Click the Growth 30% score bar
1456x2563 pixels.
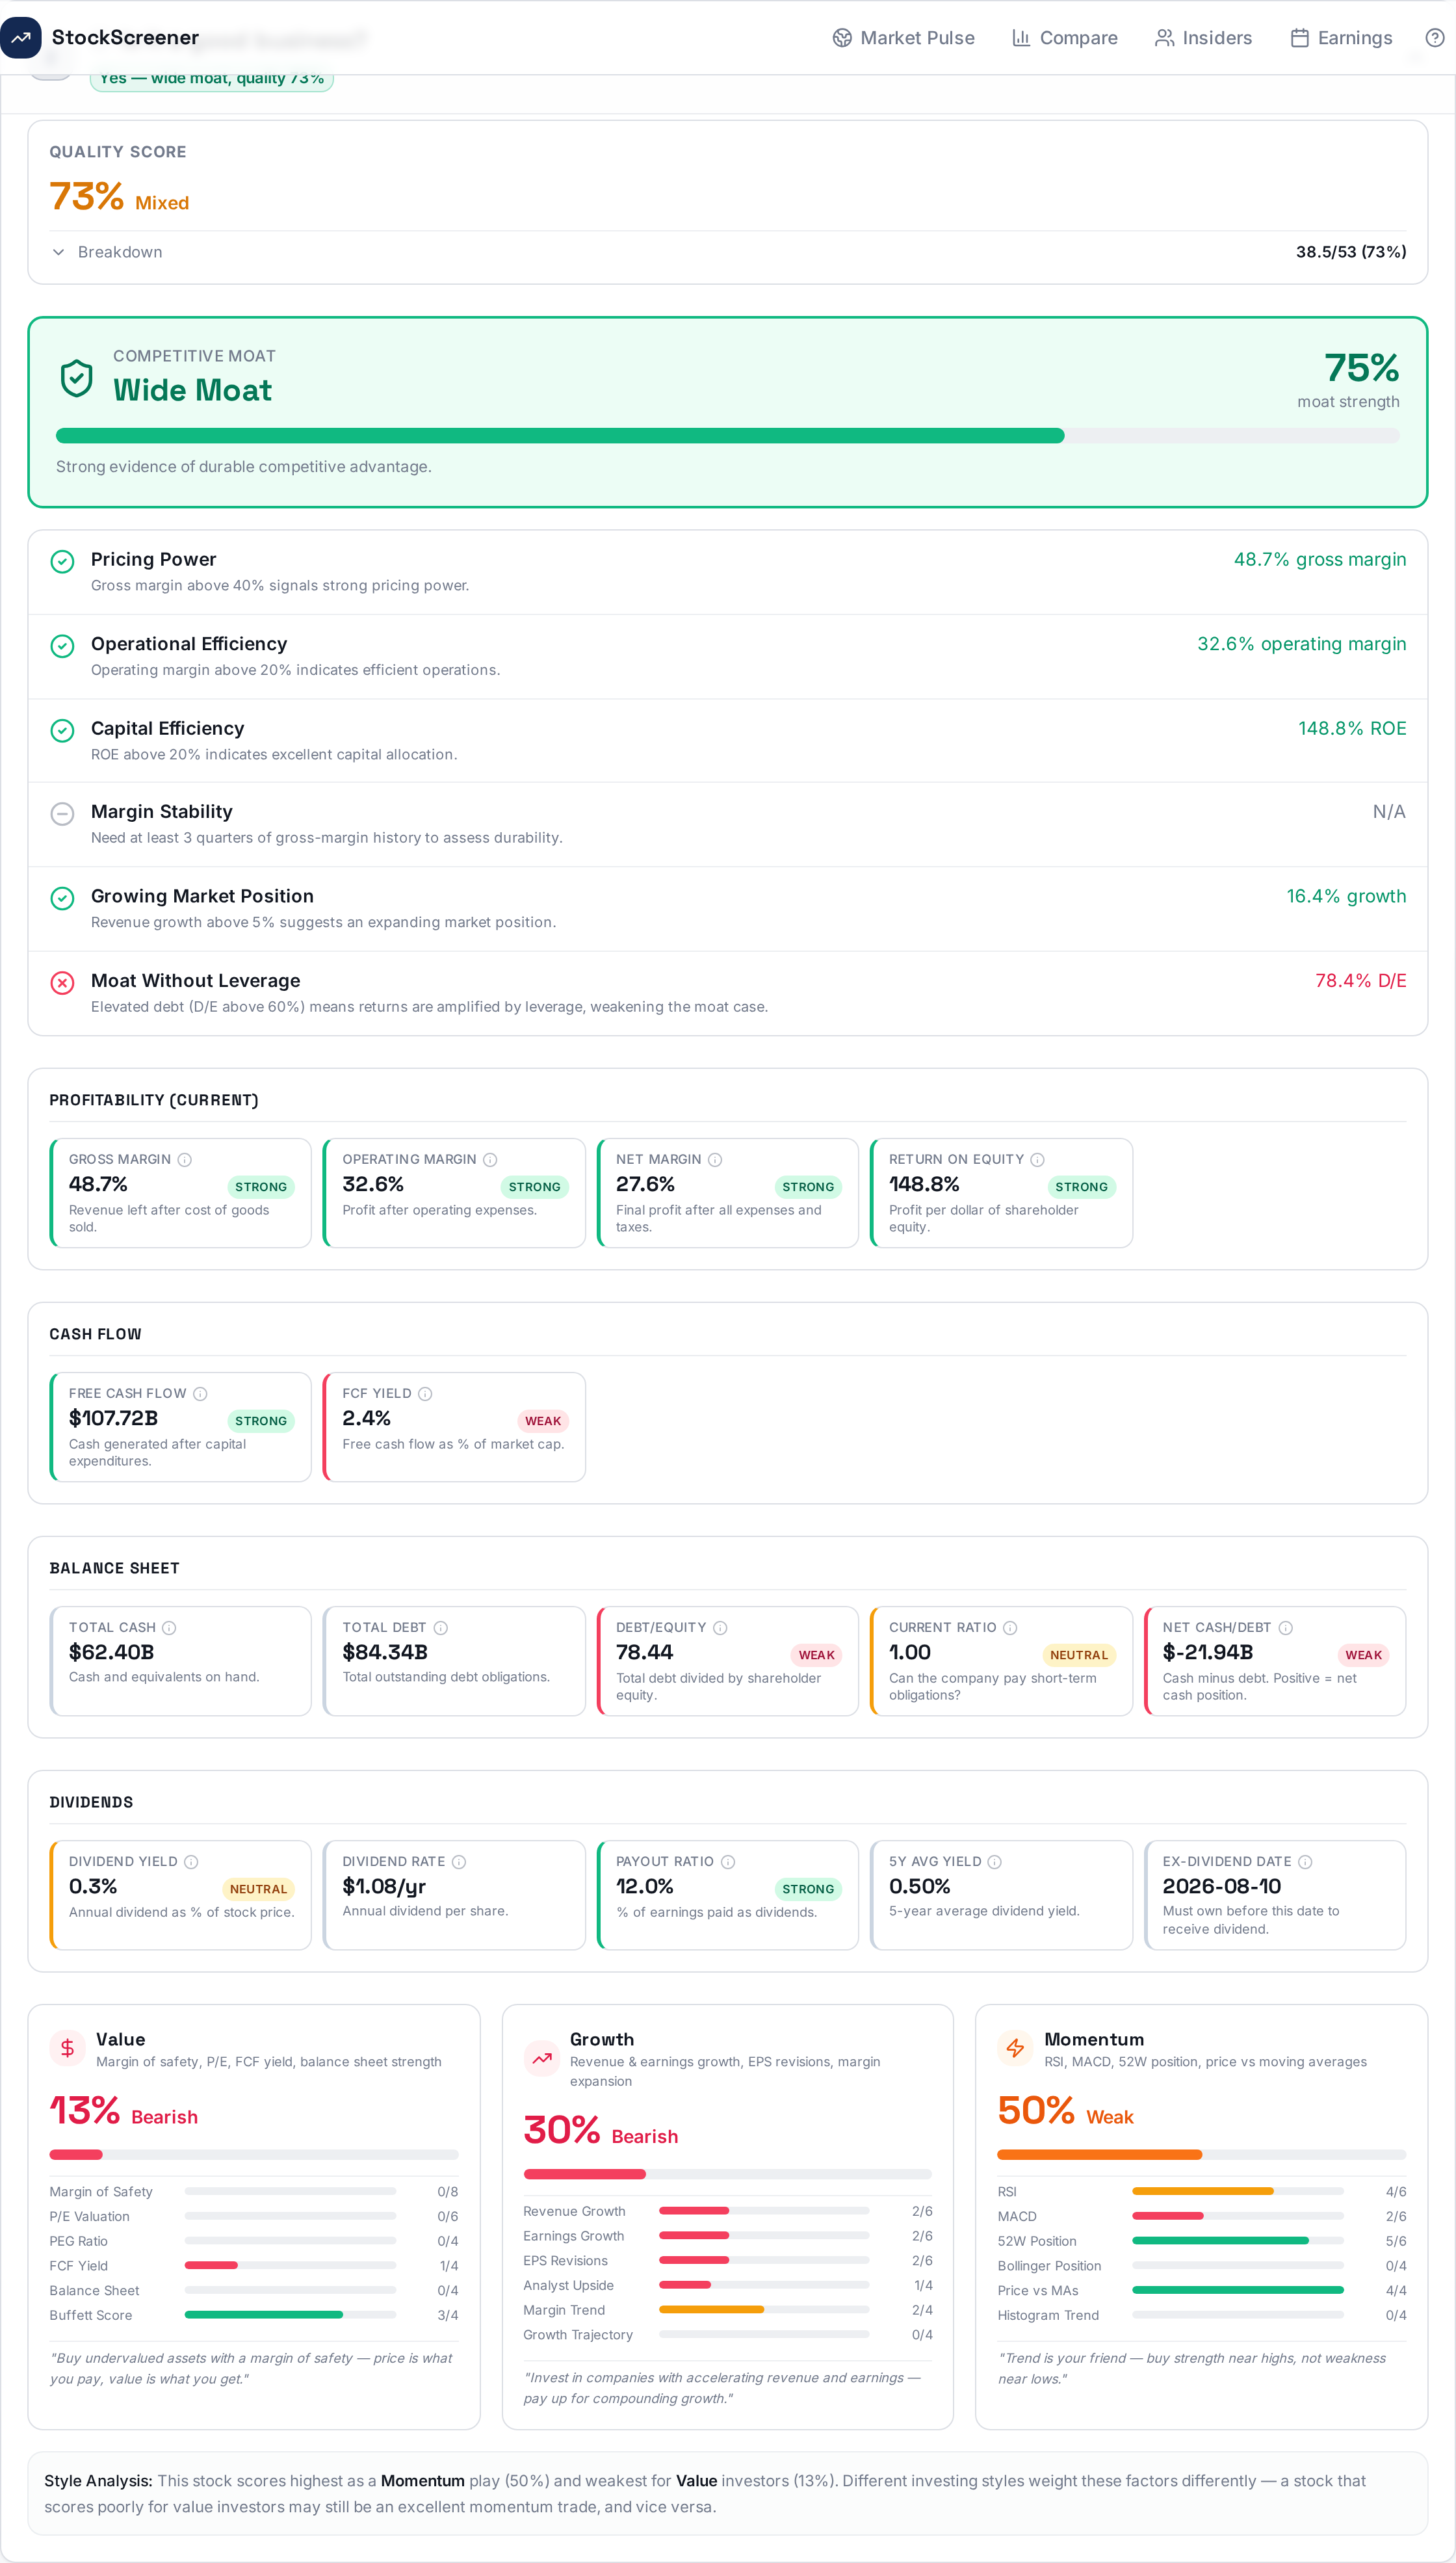pos(728,2174)
